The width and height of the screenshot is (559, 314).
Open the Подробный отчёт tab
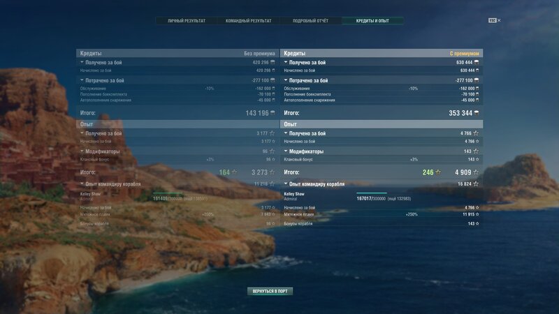[311, 21]
